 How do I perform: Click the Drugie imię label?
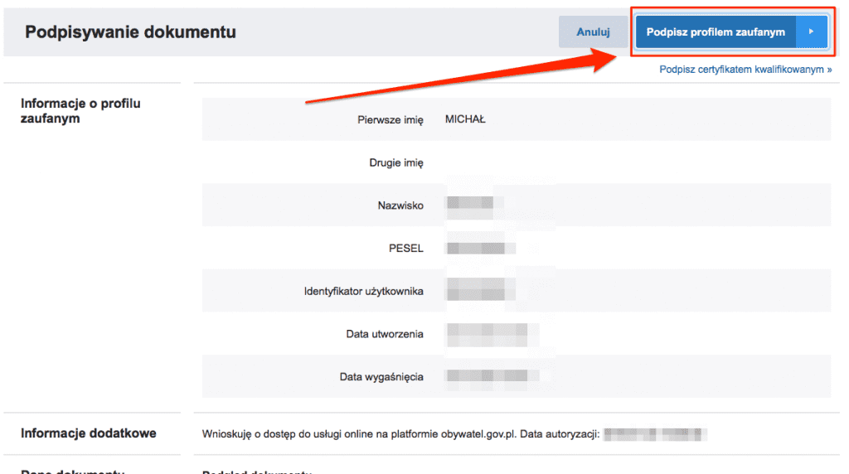[395, 163]
